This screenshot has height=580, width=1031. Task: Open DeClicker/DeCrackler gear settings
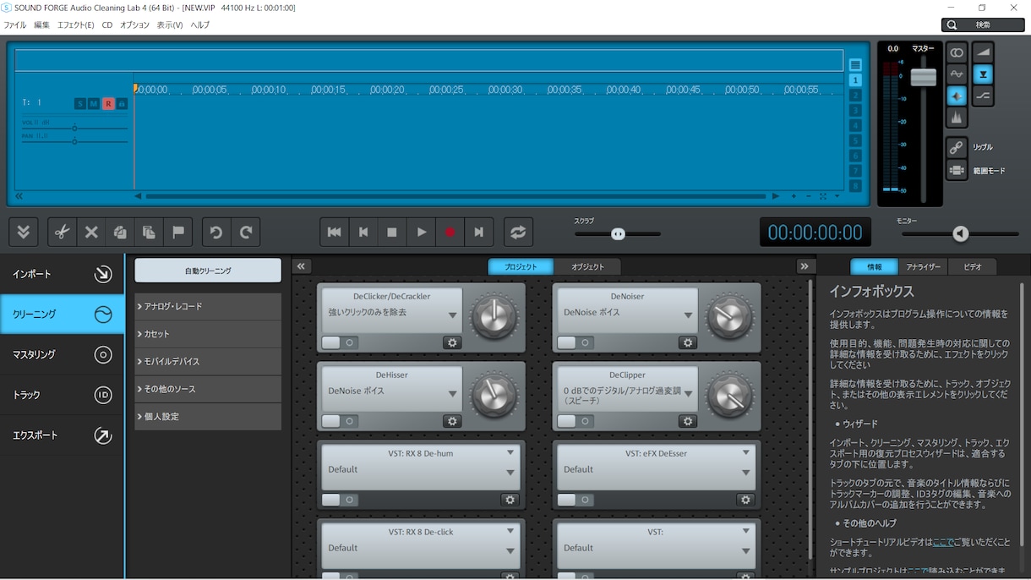[452, 342]
